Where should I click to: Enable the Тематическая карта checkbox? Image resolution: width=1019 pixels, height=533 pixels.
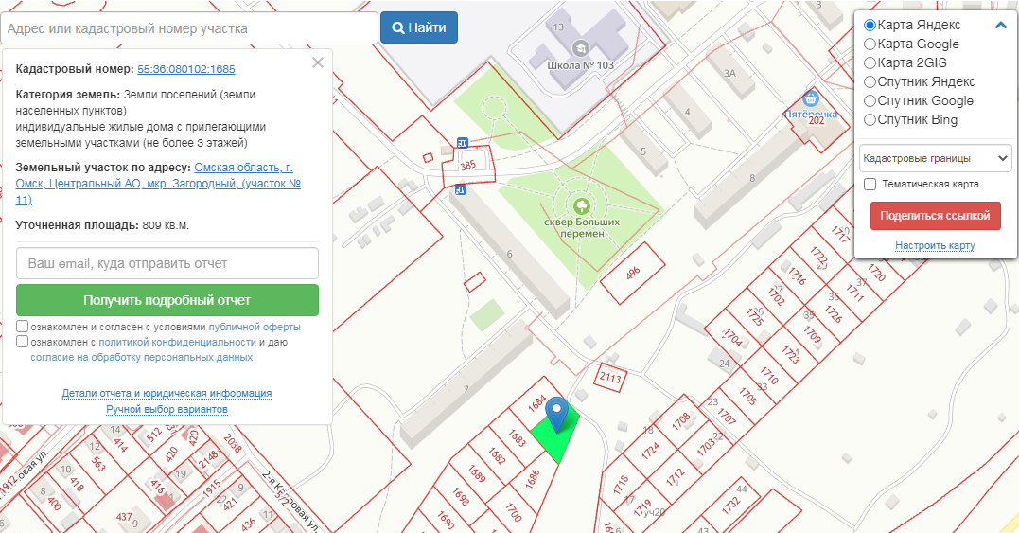coord(870,184)
